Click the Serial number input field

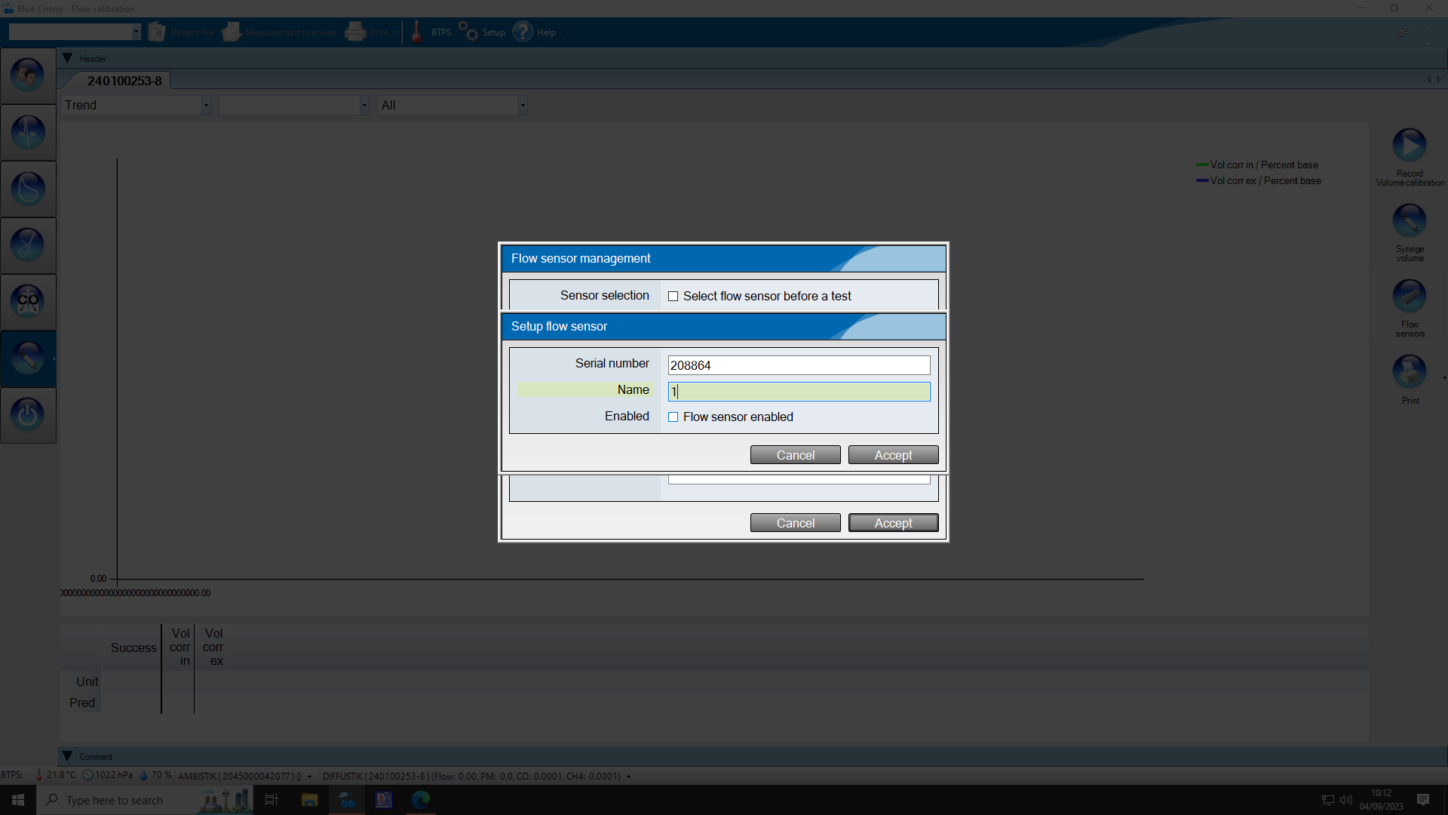(x=798, y=365)
